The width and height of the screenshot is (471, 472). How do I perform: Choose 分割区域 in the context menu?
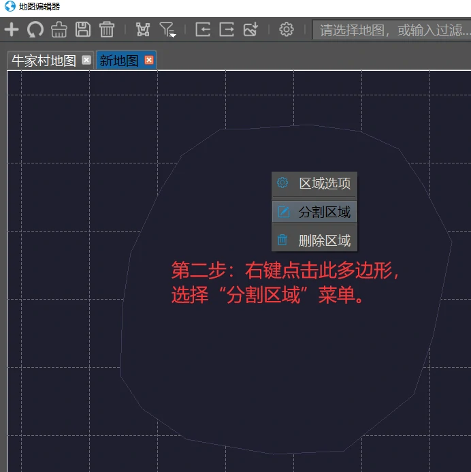[314, 212]
